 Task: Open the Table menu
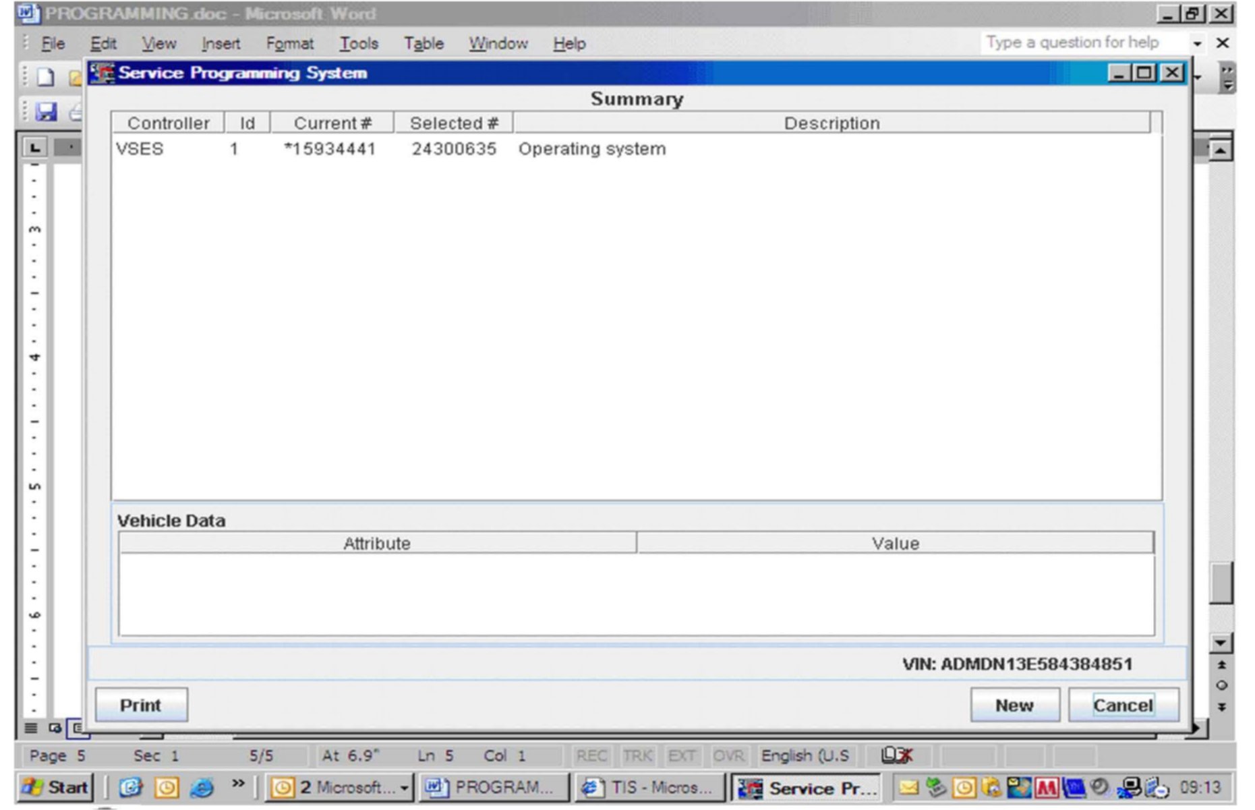point(423,44)
